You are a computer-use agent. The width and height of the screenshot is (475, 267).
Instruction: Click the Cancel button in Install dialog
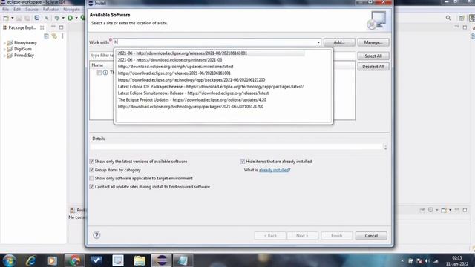point(371,236)
